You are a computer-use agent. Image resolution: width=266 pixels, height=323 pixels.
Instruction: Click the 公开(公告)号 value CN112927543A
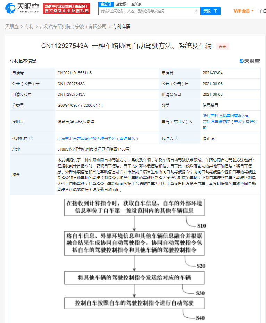click(x=71, y=84)
